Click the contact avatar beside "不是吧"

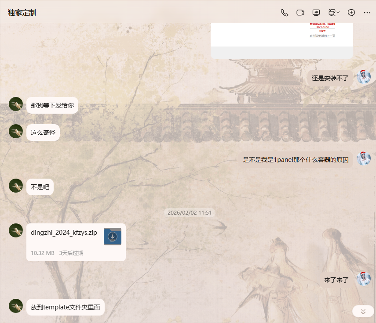tap(15, 186)
